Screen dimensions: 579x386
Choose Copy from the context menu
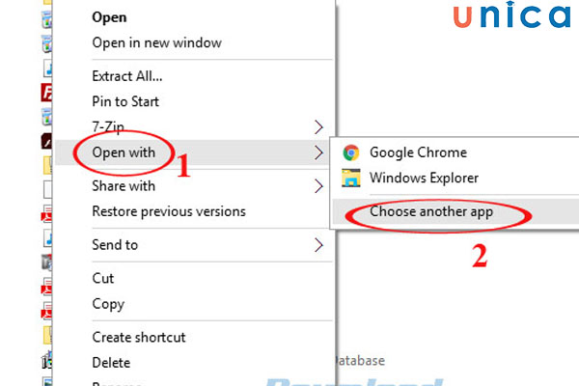coord(109,303)
